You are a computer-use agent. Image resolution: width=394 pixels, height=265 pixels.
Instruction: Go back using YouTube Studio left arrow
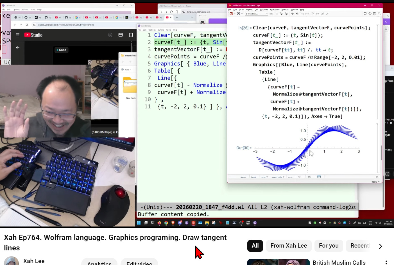18,47
